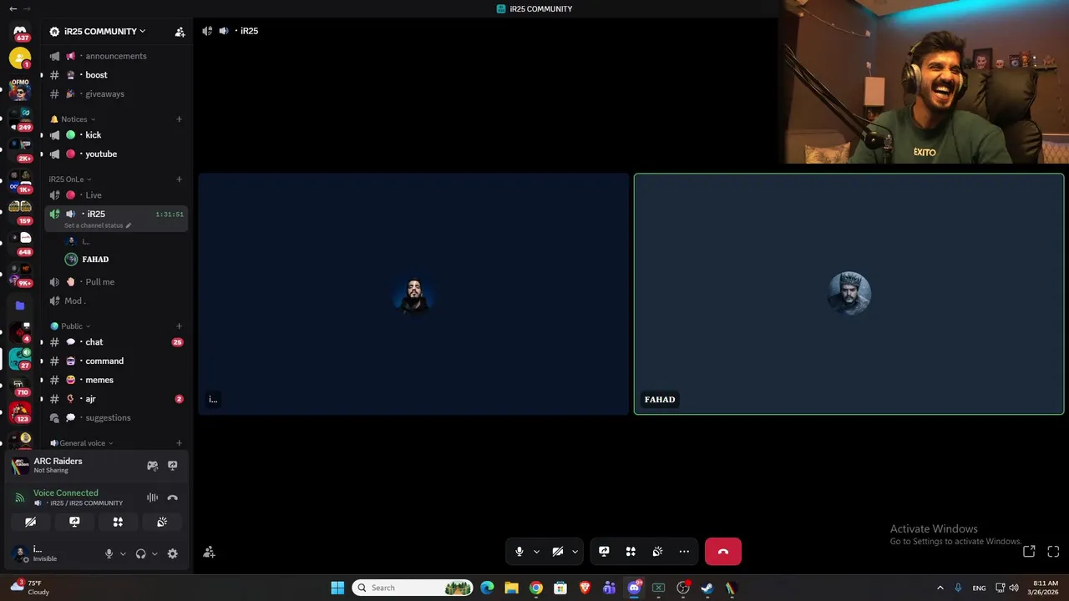Create channel with plus beside iR25 OnLe

[179, 179]
